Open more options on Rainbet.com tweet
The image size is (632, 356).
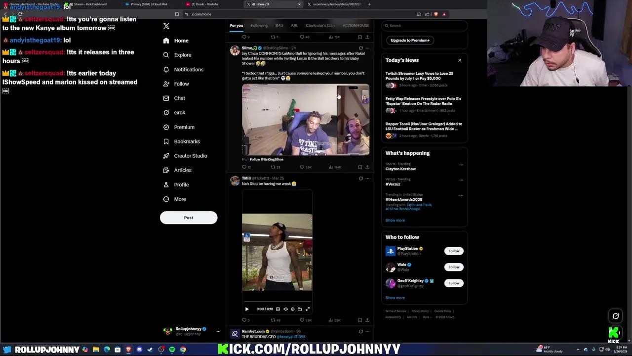tap(367, 331)
